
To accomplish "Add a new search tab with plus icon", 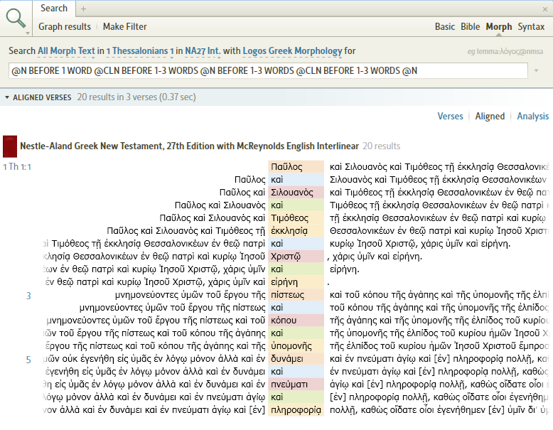I will (84, 9).
